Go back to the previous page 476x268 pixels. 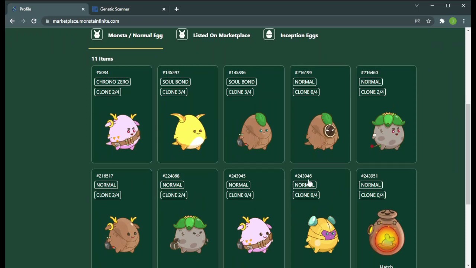pyautogui.click(x=12, y=21)
